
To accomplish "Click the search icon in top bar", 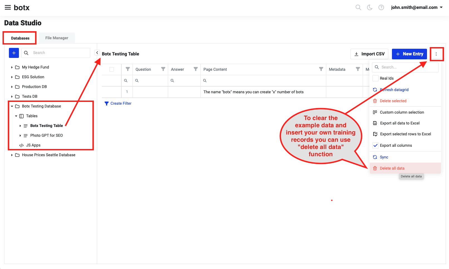I will [x=358, y=8].
